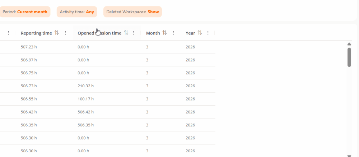Open the Period: Current month filter
Viewport: 359px width, 157px height.
[x=25, y=12]
